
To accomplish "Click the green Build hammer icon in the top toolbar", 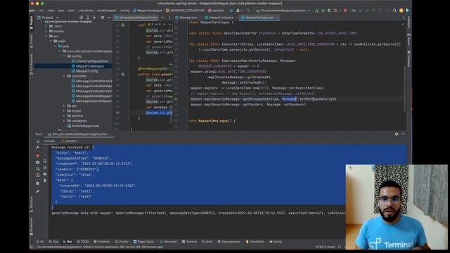I will pos(248,11).
